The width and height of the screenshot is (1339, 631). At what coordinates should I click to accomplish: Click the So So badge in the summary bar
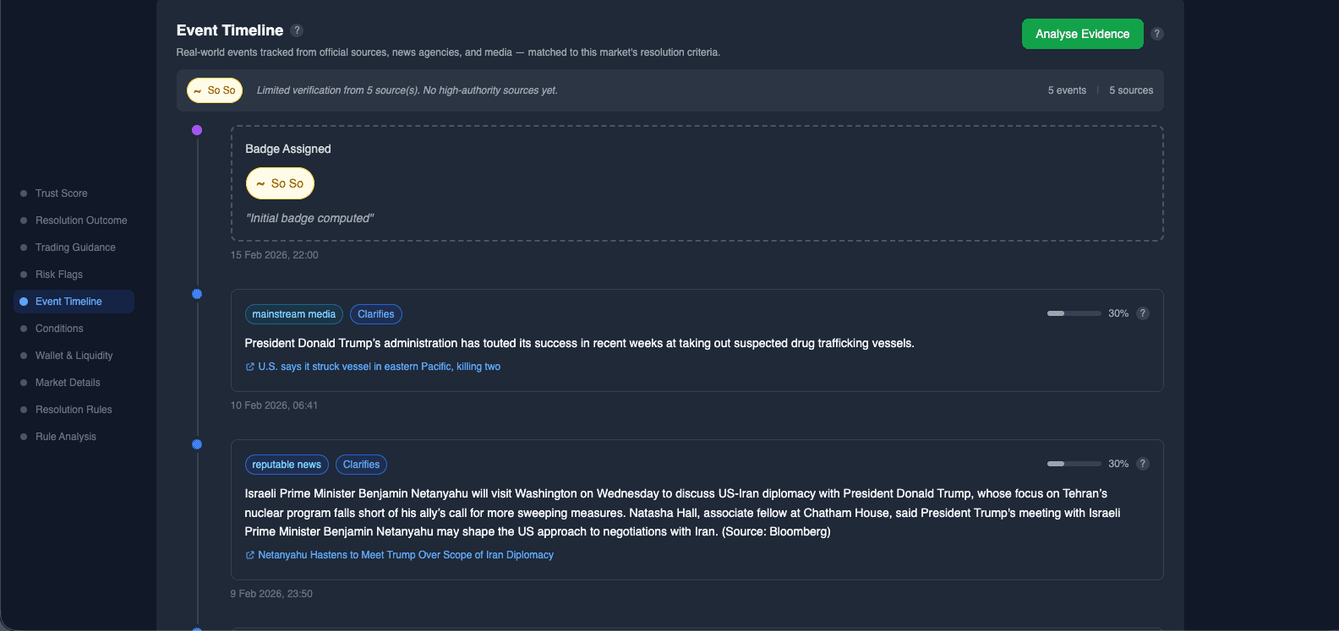[214, 90]
